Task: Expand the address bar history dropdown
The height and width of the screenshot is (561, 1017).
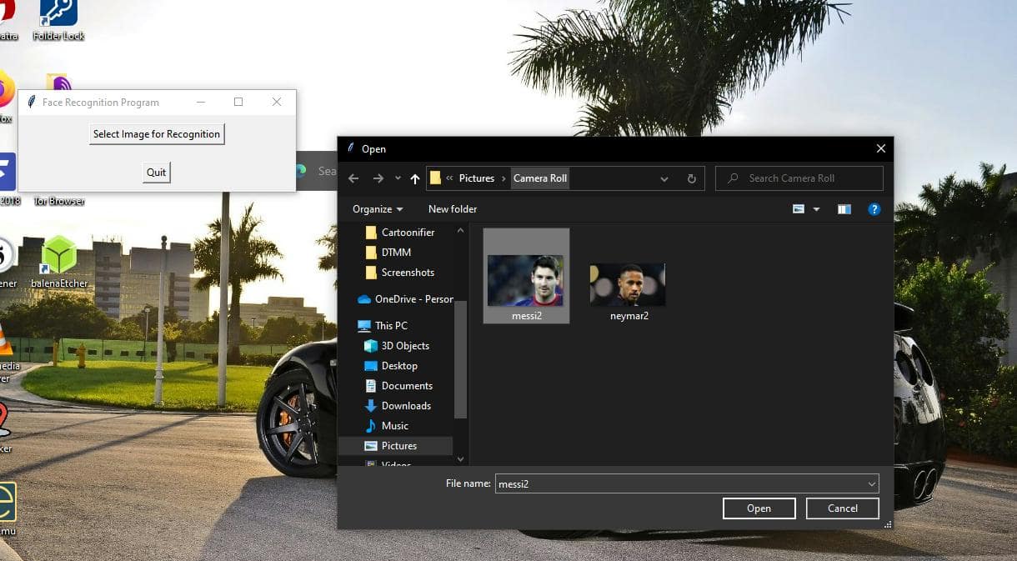Action: click(664, 178)
